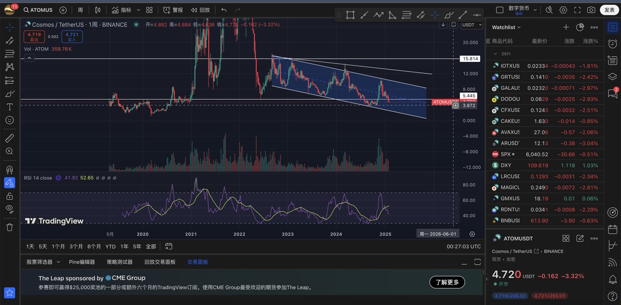Add symbol to watchlist with plus icon

pos(566,27)
